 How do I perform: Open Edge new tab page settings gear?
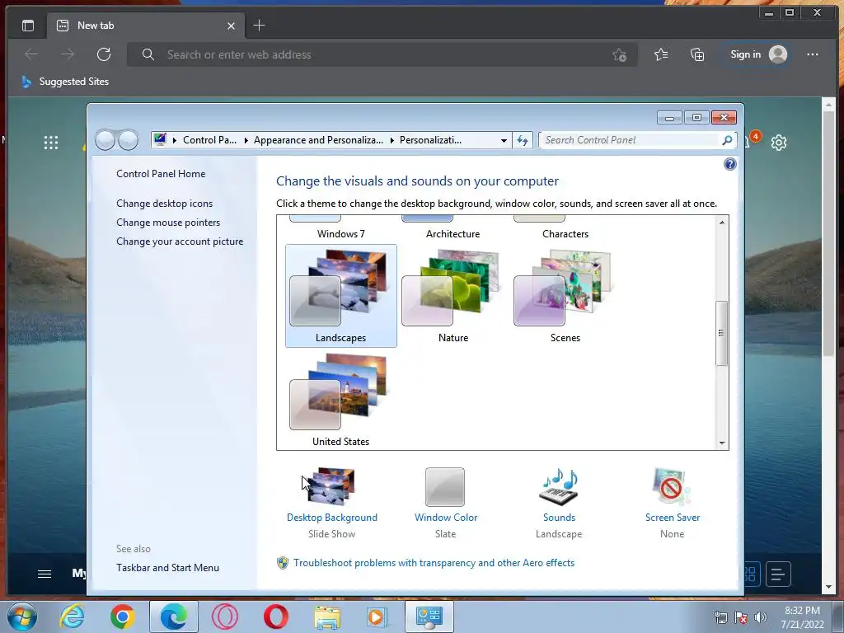(778, 142)
